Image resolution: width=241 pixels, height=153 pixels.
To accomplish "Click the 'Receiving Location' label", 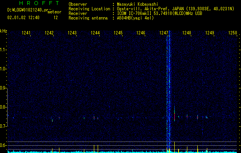I will point(89,9).
